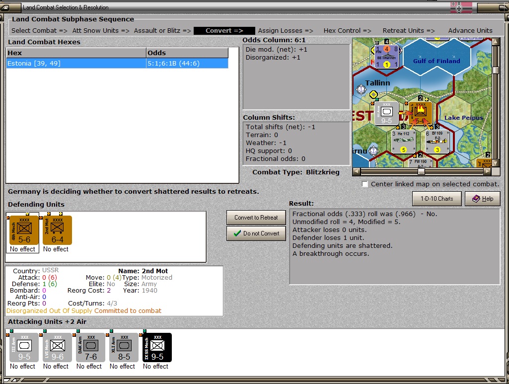Click the Convert subphase step
The width and height of the screenshot is (509, 384).
click(x=224, y=30)
